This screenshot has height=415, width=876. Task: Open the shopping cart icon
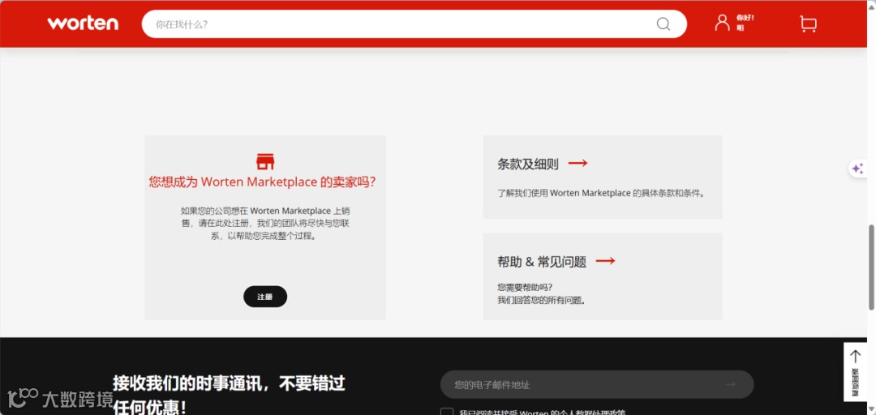808,24
